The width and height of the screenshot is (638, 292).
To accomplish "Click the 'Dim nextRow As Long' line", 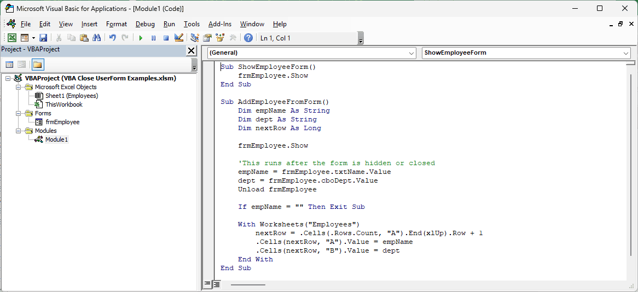I will (x=280, y=128).
